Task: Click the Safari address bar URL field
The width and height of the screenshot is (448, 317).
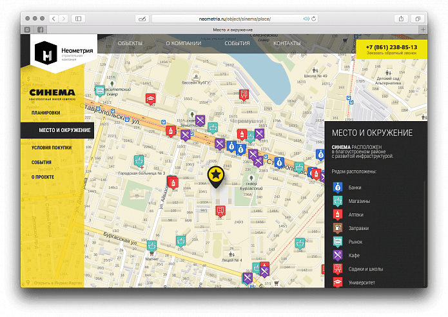Action: coord(235,19)
